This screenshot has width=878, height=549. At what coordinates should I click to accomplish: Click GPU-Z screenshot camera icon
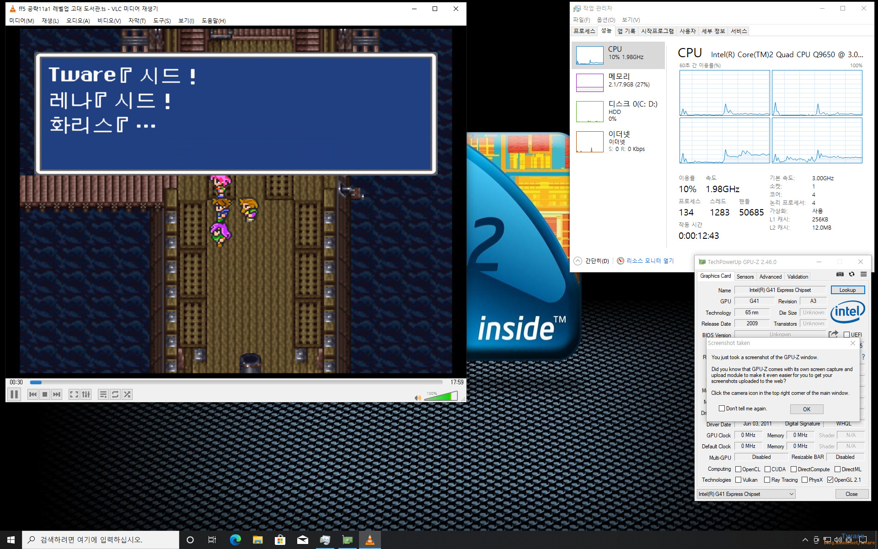point(840,274)
